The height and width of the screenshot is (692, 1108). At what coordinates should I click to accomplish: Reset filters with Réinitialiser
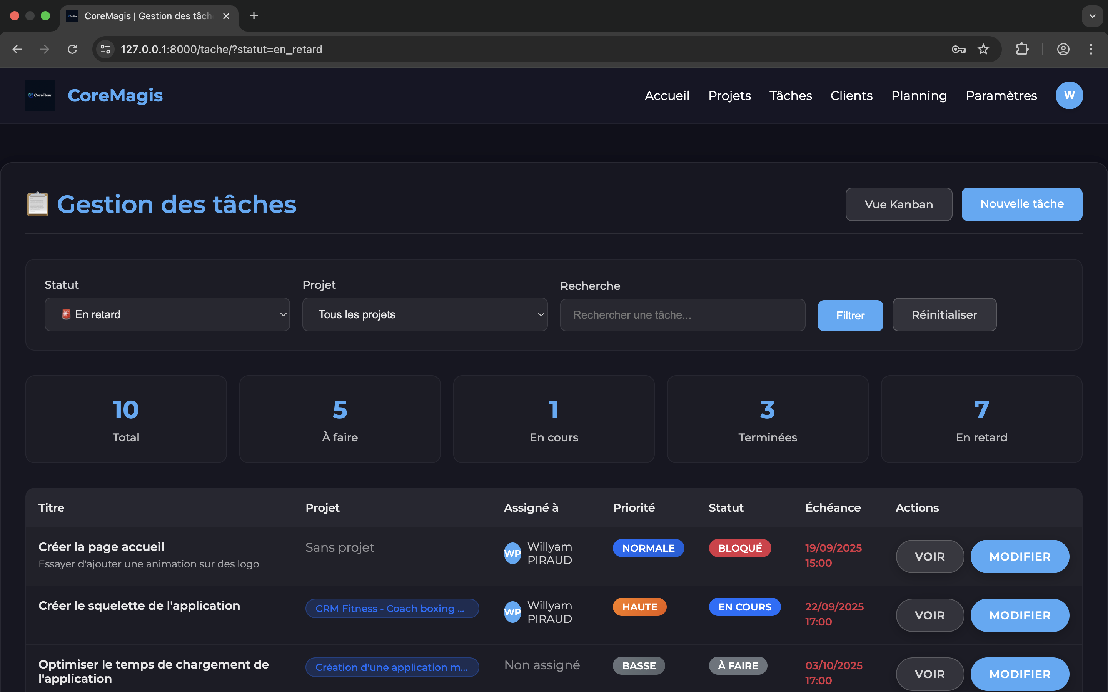[x=944, y=314]
